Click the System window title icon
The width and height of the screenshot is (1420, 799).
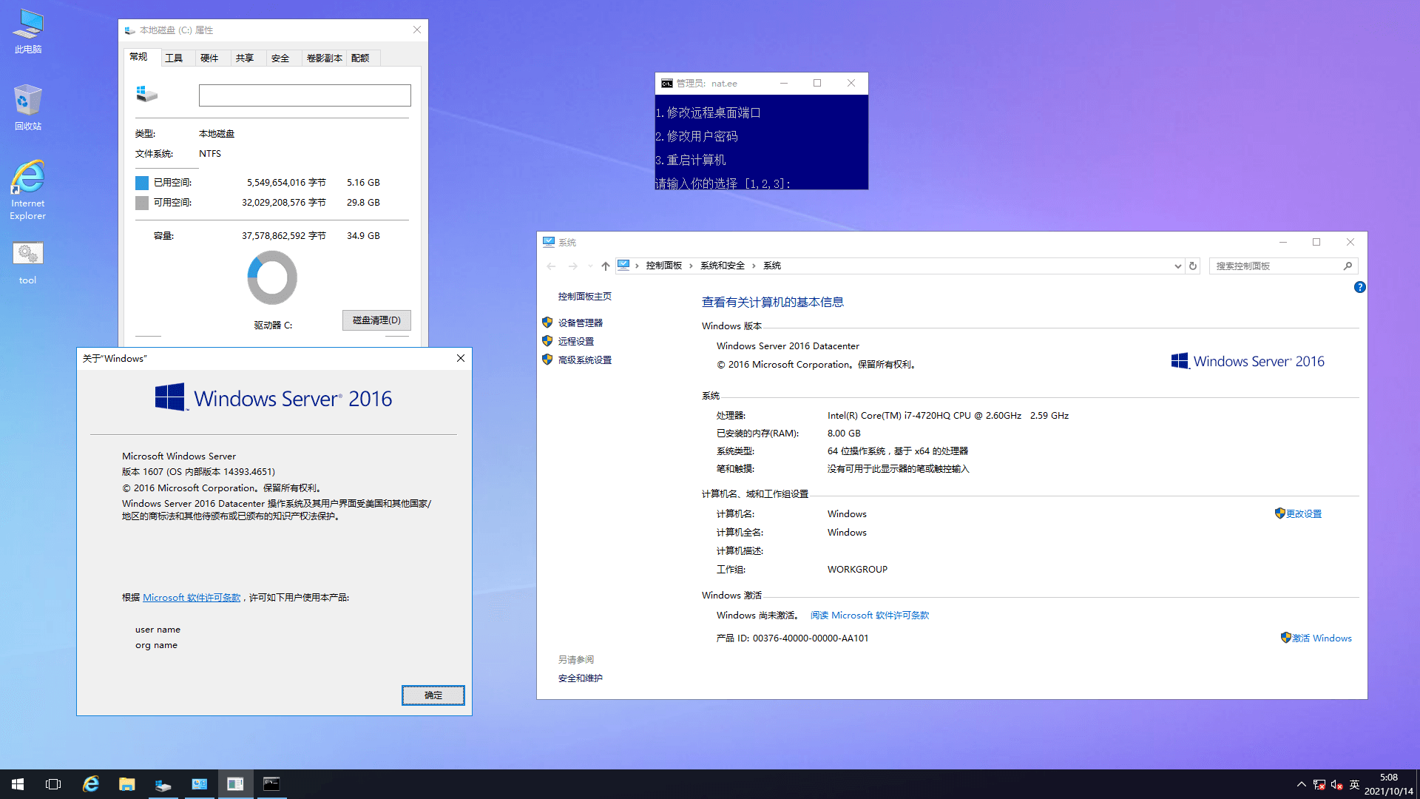coord(549,242)
